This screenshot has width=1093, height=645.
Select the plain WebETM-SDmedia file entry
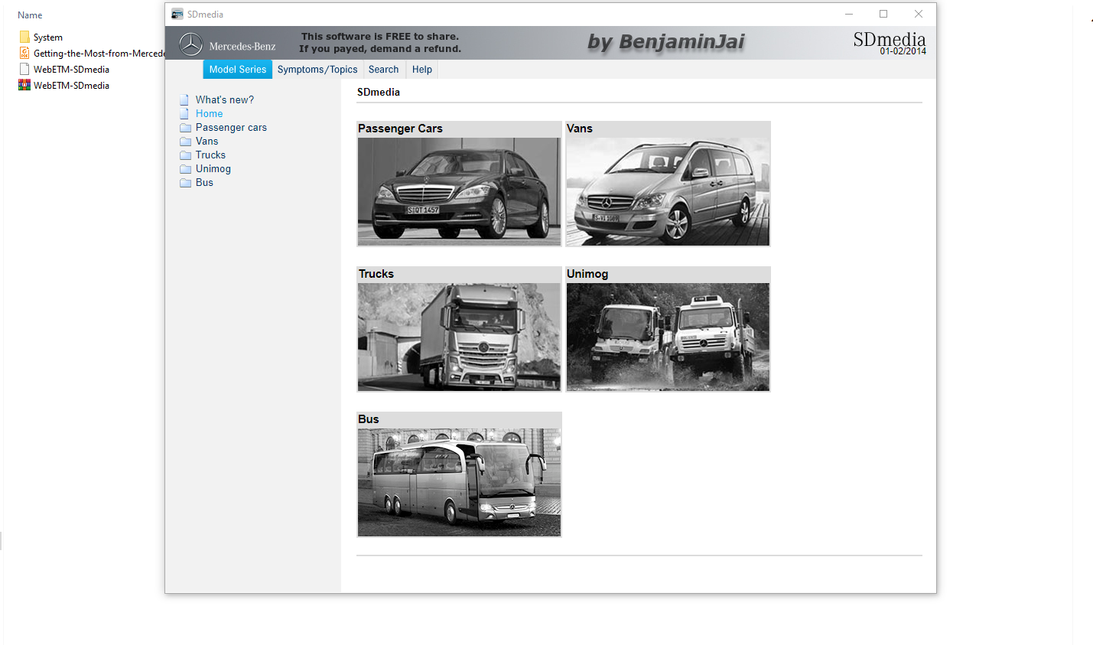[71, 69]
